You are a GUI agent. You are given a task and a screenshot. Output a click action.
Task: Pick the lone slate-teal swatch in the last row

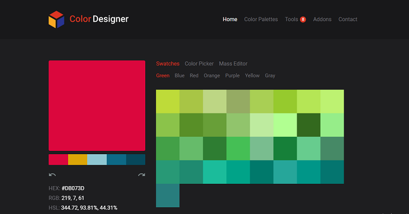(168, 196)
